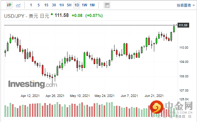197x122 pixels.
Task: Click the May 24, 2021 date label
Action: tap(105, 96)
